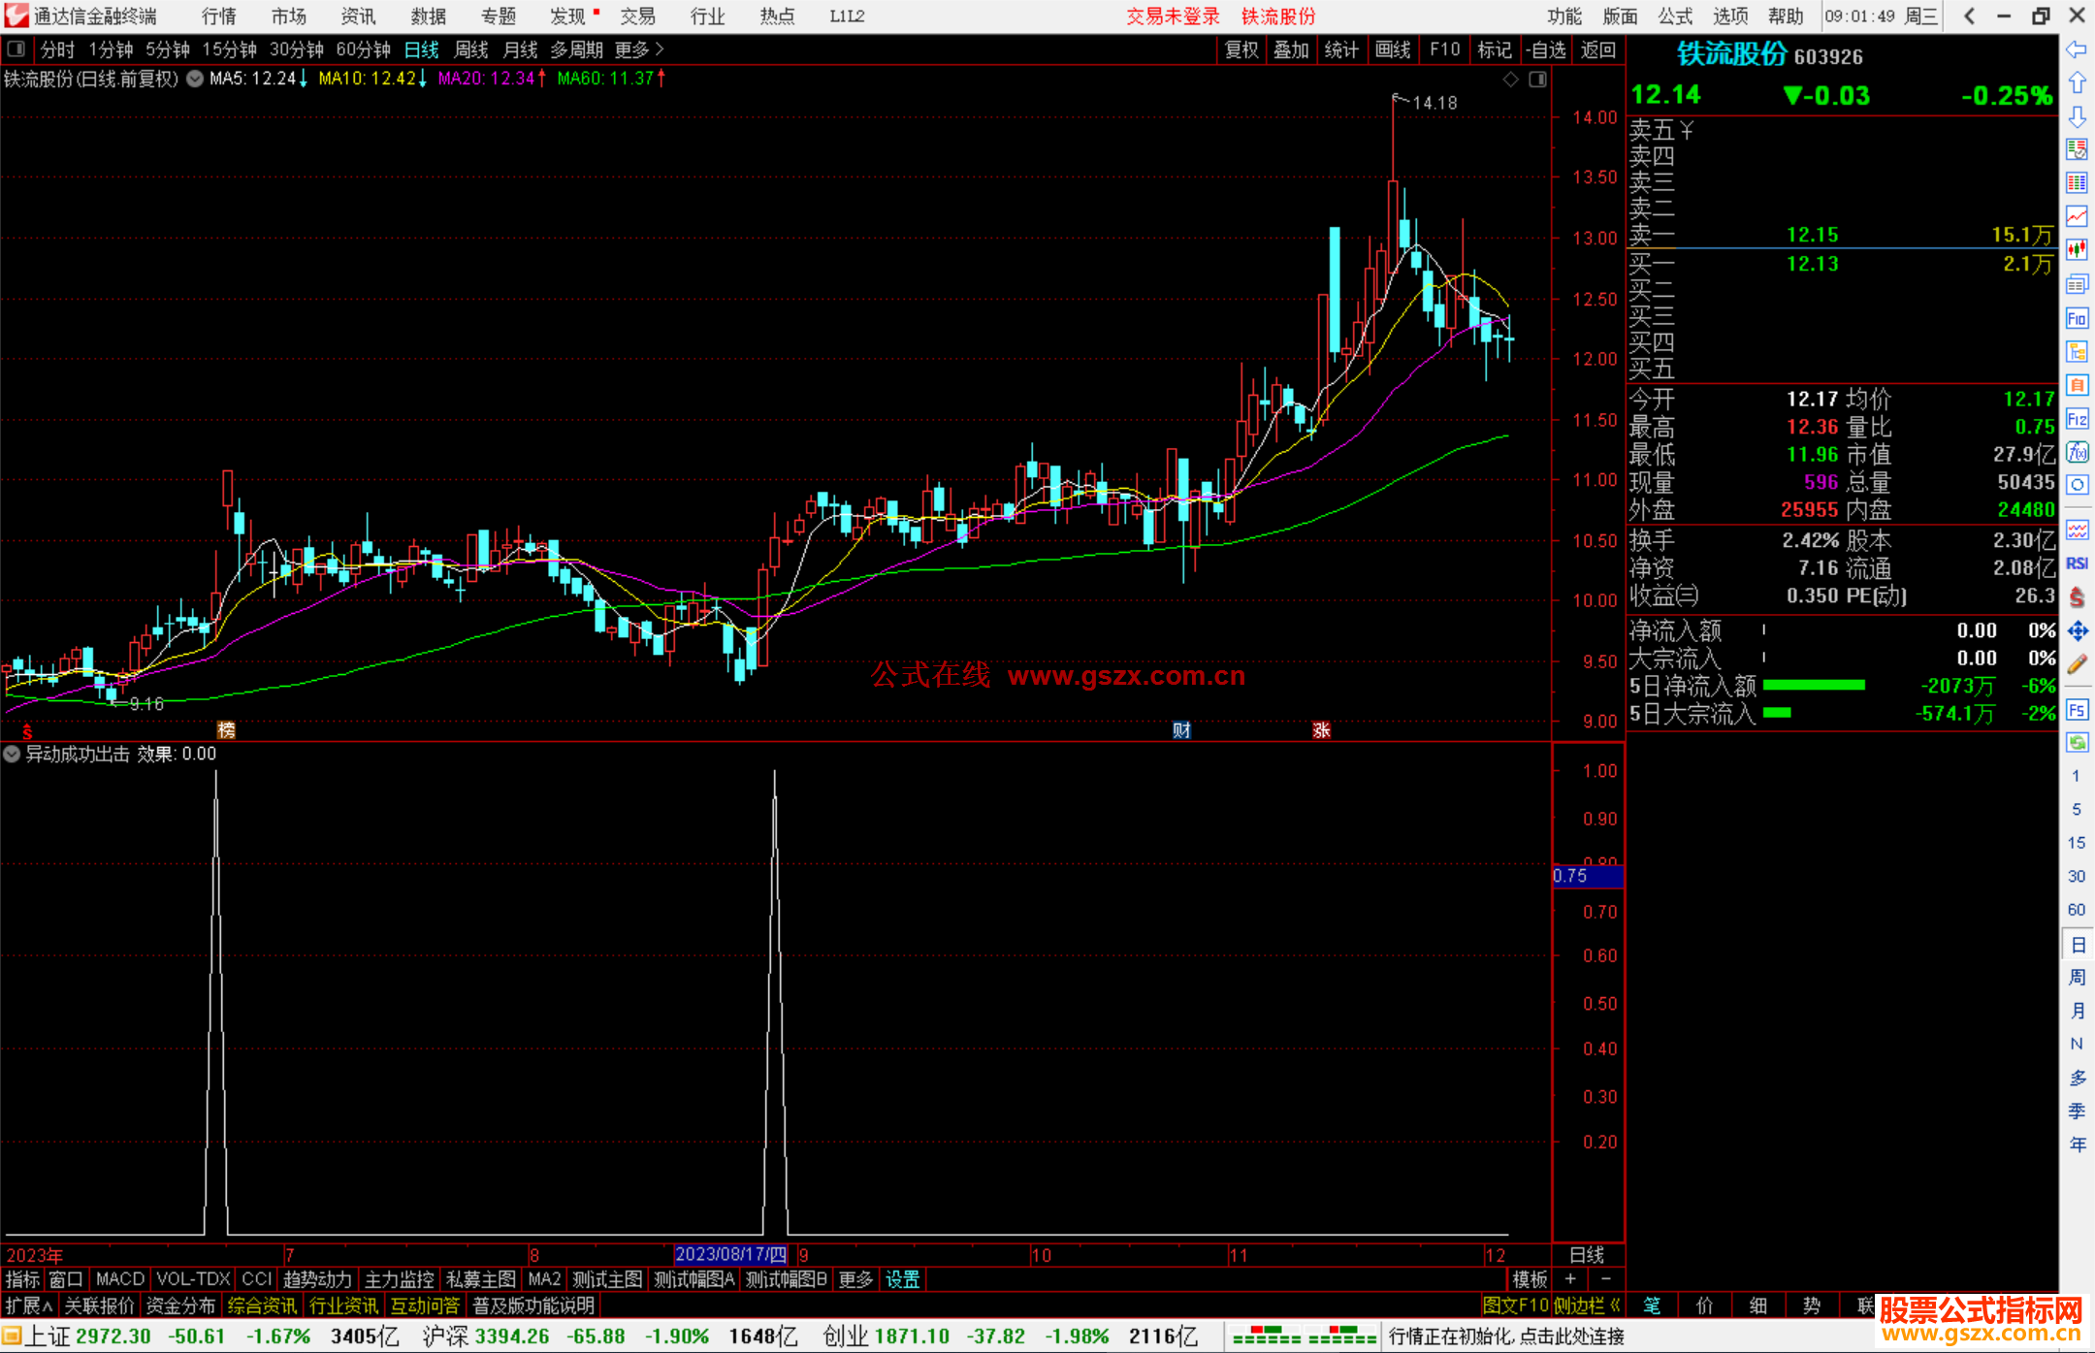Screen dimensions: 2095x1353
Task: Toggle the left panel button beside 分时
Action: [16, 49]
